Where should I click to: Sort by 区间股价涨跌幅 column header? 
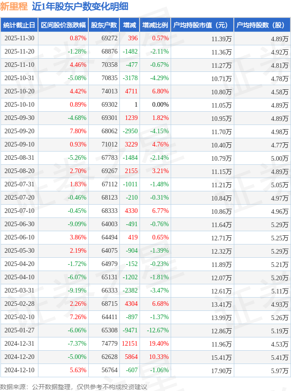(x=63, y=25)
